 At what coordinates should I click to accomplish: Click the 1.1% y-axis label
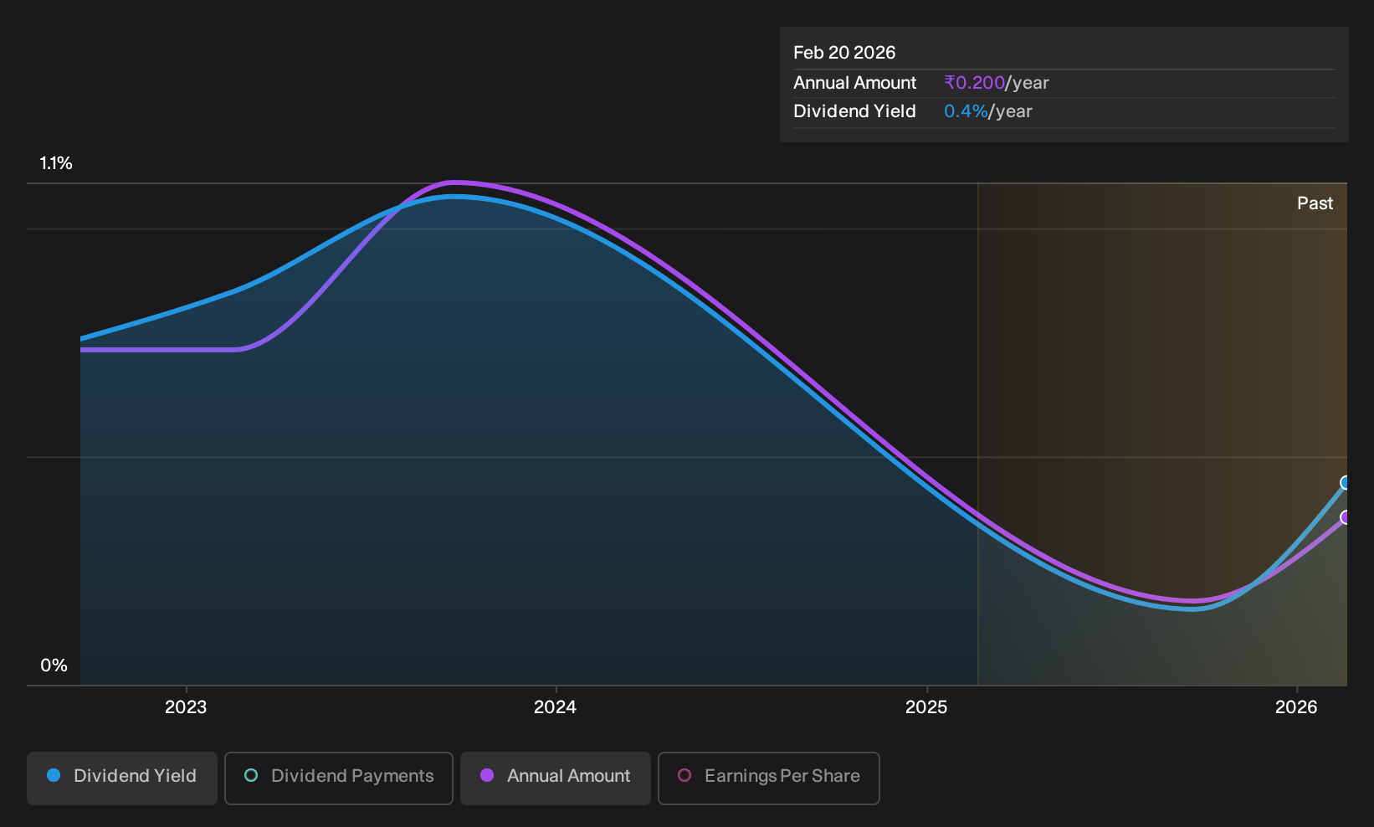[56, 163]
